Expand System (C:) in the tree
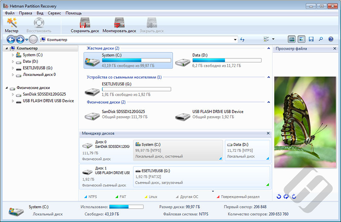The image size is (341, 222). tap(13, 55)
